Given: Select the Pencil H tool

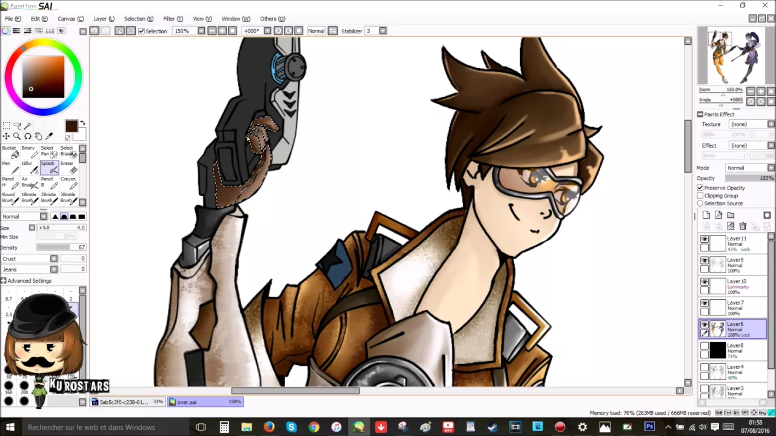Looking at the screenshot, I should click(10, 182).
